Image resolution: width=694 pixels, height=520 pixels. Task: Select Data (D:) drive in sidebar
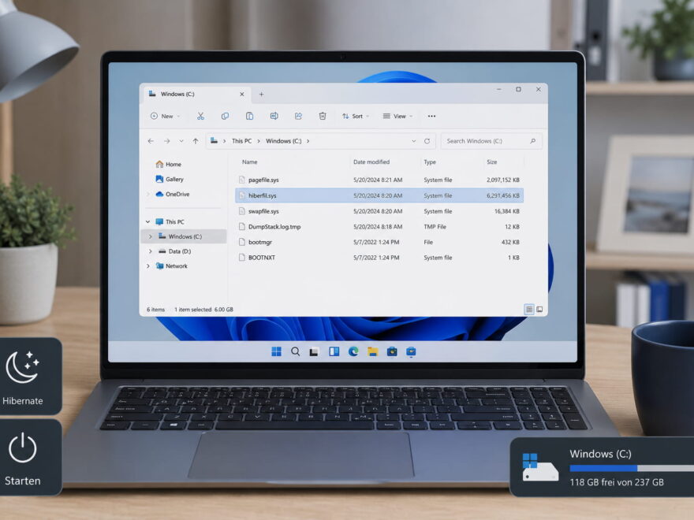174,251
